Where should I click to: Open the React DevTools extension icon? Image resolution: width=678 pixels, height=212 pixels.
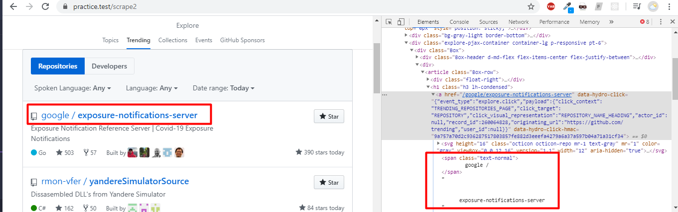[615, 6]
